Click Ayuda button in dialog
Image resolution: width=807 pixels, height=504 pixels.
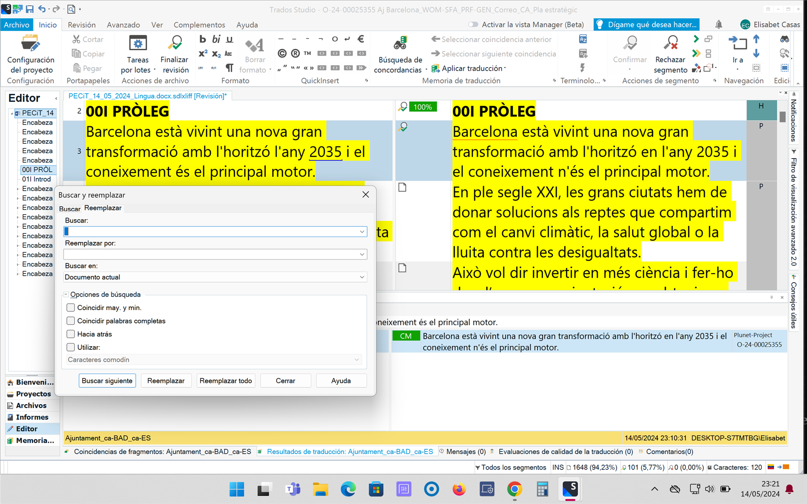tap(341, 380)
